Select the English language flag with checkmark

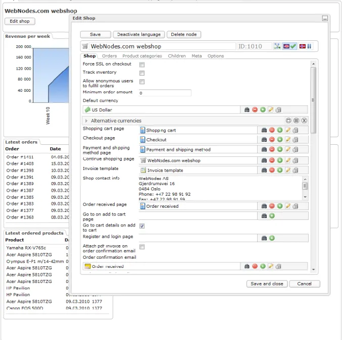[x=289, y=46]
